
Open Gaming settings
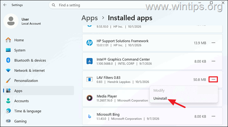coord(38,121)
